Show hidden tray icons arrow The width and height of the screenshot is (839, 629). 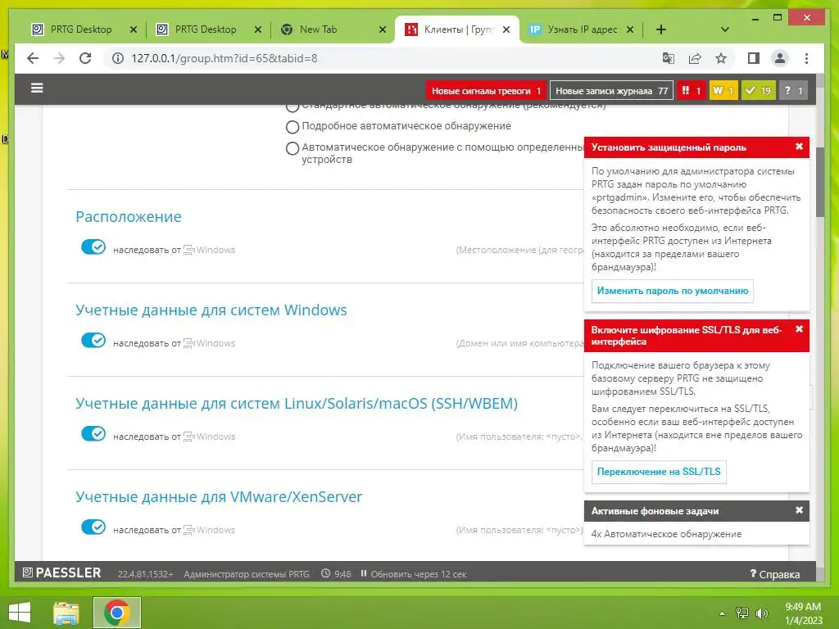722,613
